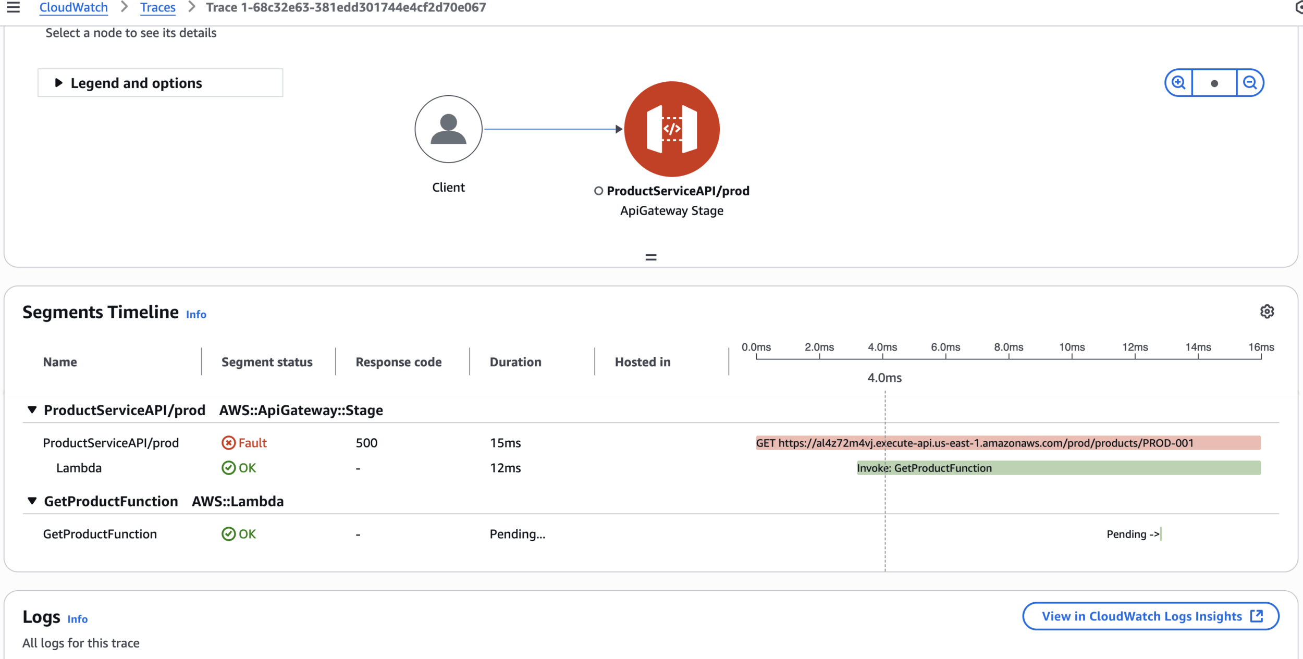Image resolution: width=1303 pixels, height=659 pixels.
Task: Click the Lambda OK status icon
Action: point(228,468)
